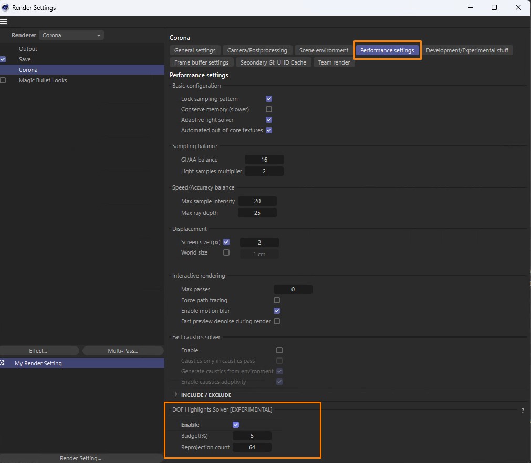The width and height of the screenshot is (531, 463).
Task: Select Performance settings tab
Action: coord(387,50)
